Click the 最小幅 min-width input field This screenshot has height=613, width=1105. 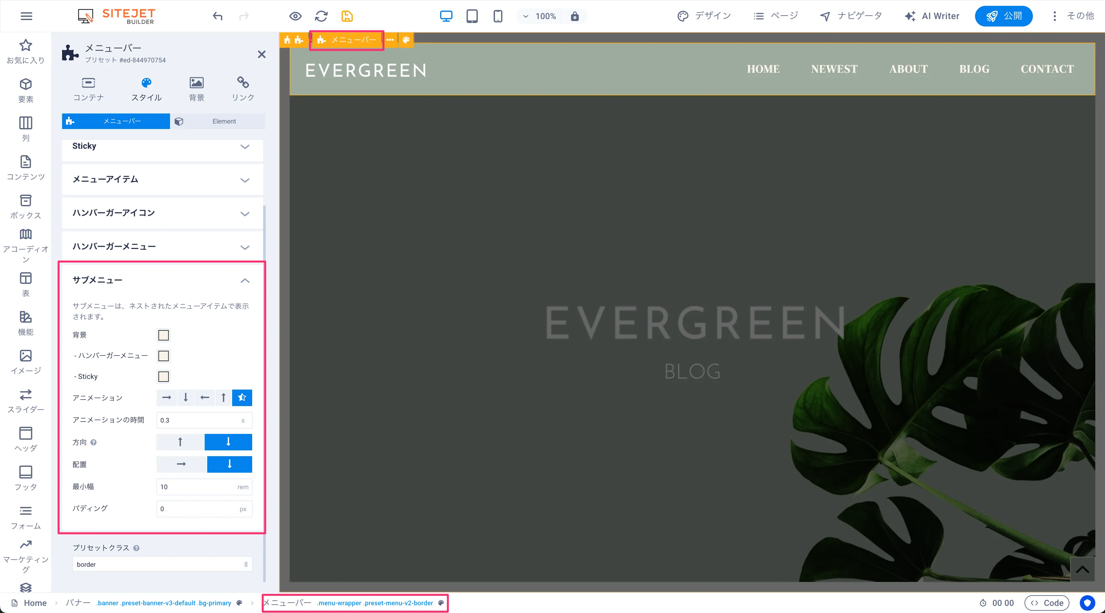(204, 487)
